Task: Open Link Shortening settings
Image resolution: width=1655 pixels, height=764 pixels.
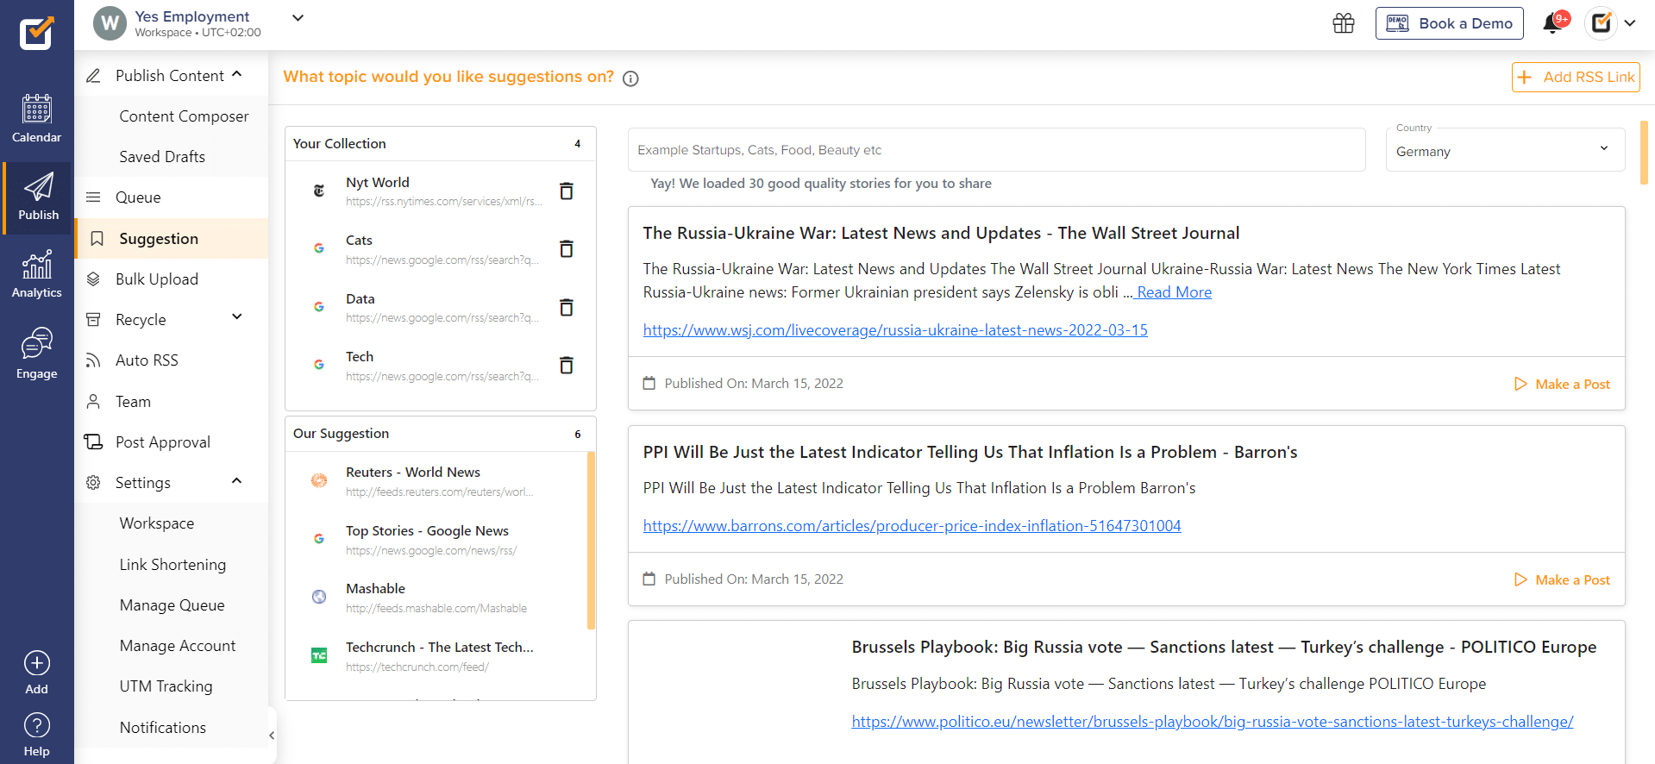Action: [x=172, y=564]
